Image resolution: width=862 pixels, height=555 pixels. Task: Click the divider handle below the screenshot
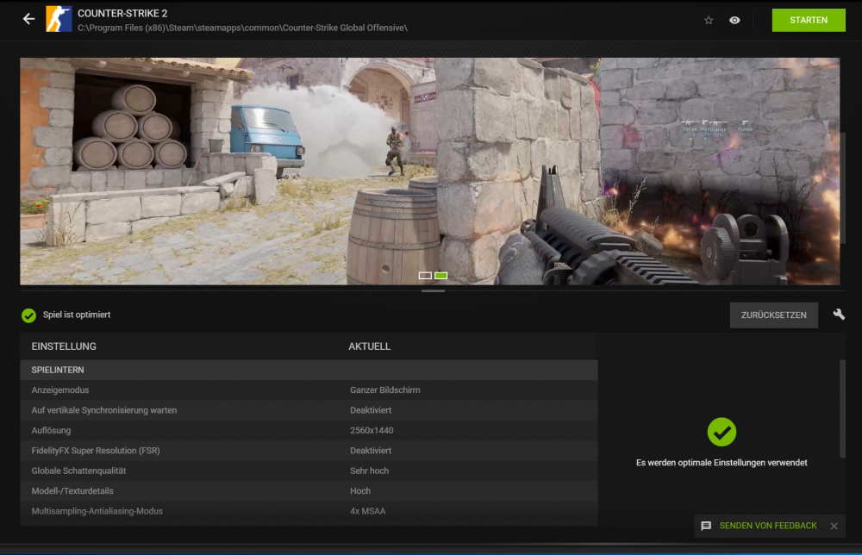point(433,291)
